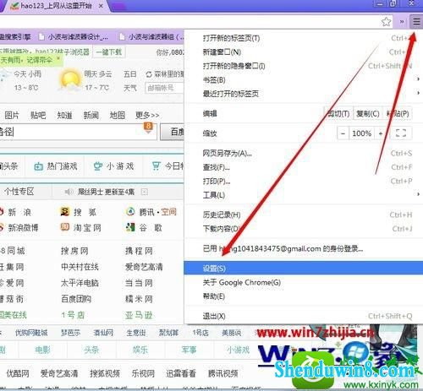The width and height of the screenshot is (423, 391).
Task: Expand the '书签(B)' submenu
Action: coord(303,80)
